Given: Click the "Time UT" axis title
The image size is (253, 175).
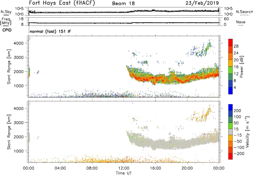Looking at the screenshot, I should [124, 173].
